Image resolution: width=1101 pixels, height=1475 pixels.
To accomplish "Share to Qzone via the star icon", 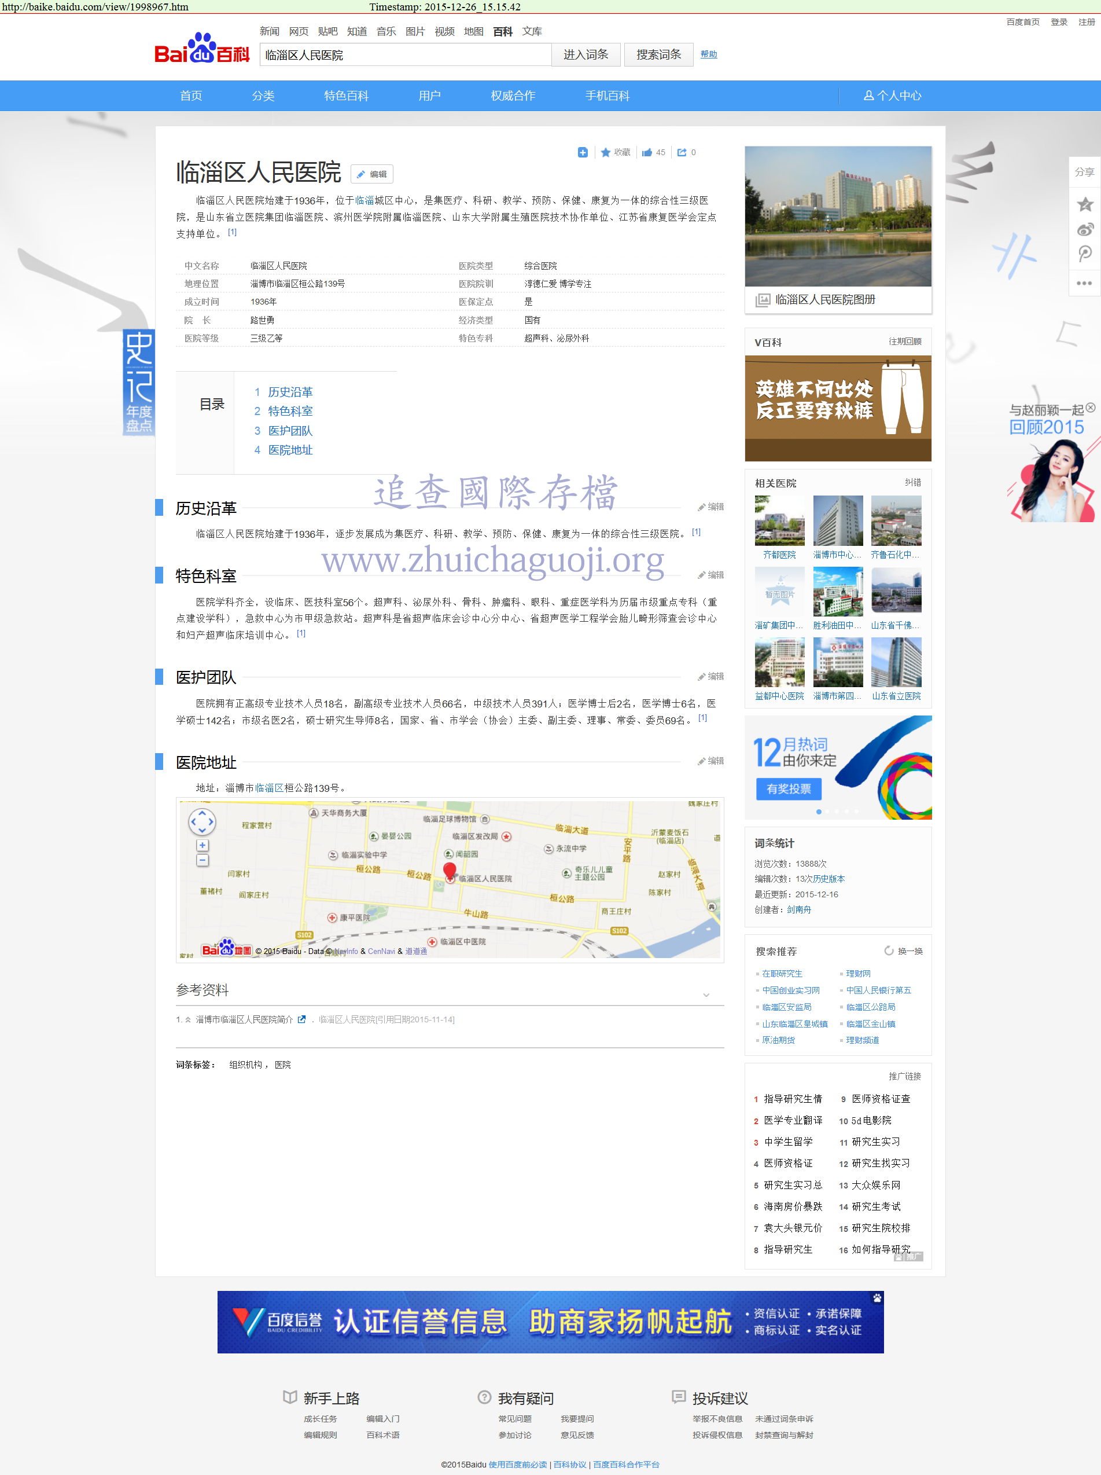I will pos(1084,204).
